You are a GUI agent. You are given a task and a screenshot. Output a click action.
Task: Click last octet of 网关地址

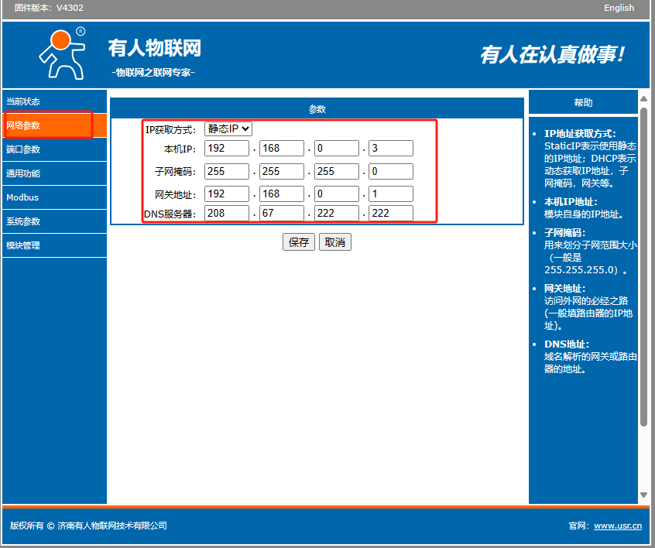click(390, 194)
